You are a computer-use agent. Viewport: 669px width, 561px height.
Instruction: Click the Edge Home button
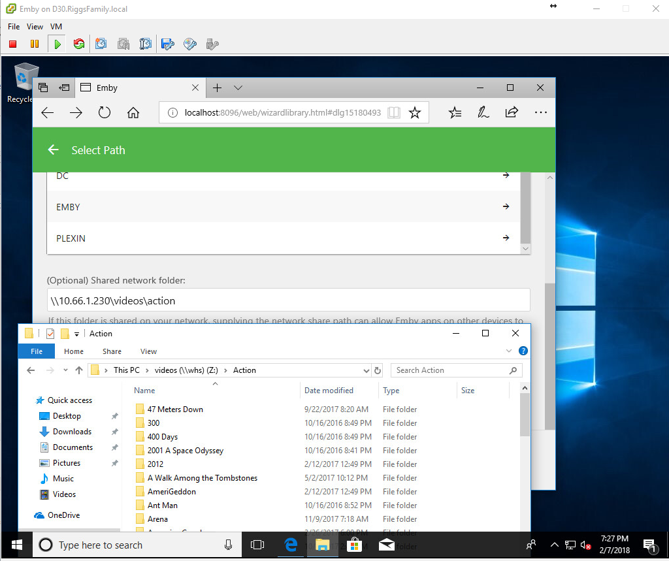pyautogui.click(x=133, y=112)
